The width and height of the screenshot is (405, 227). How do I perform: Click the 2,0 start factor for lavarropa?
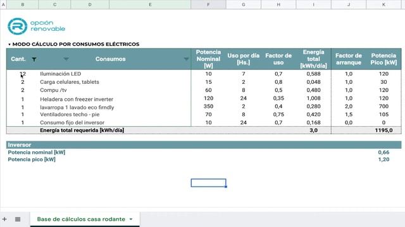349,107
